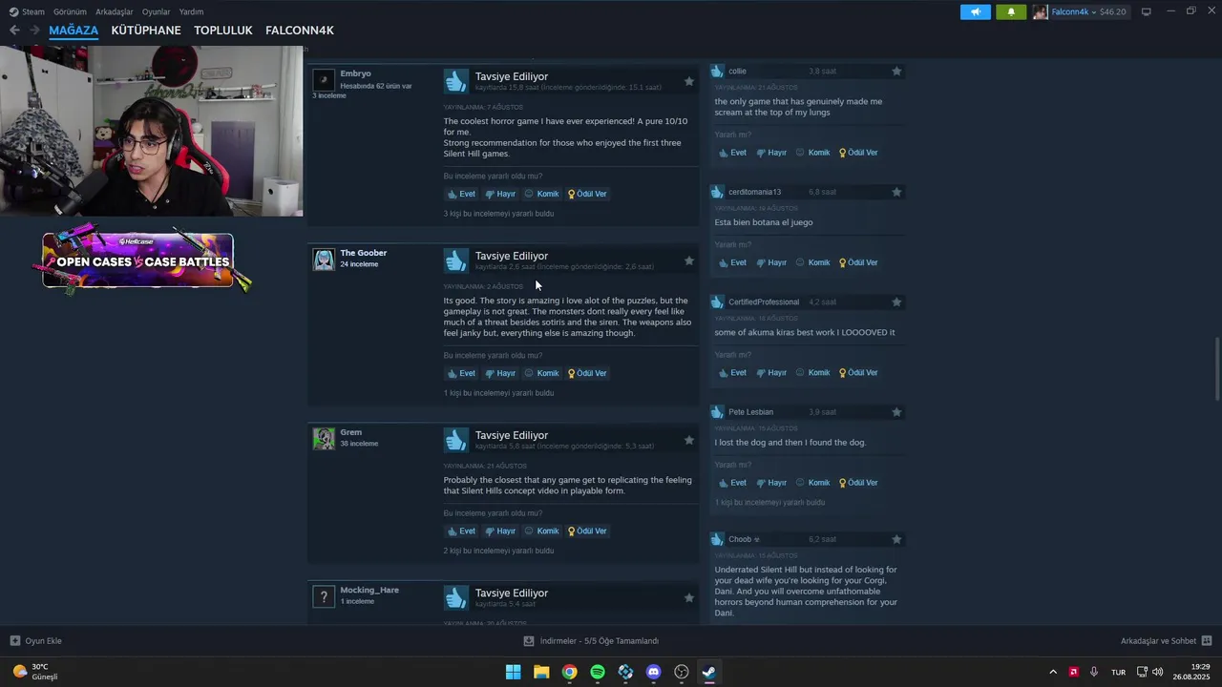Open CertifiedProfessional's reviewer name
Screen dimensions: 1222x687
point(764,302)
